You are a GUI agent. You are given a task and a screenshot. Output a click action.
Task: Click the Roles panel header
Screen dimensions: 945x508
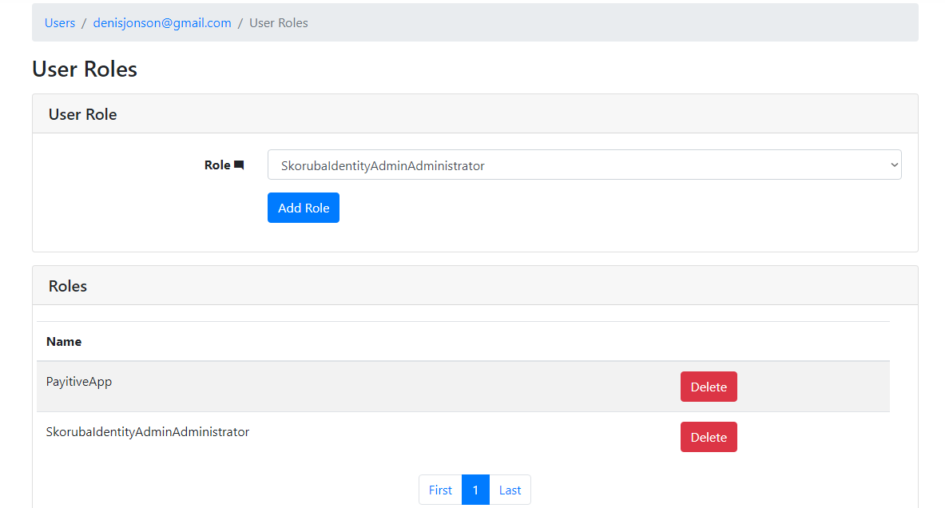[67, 285]
